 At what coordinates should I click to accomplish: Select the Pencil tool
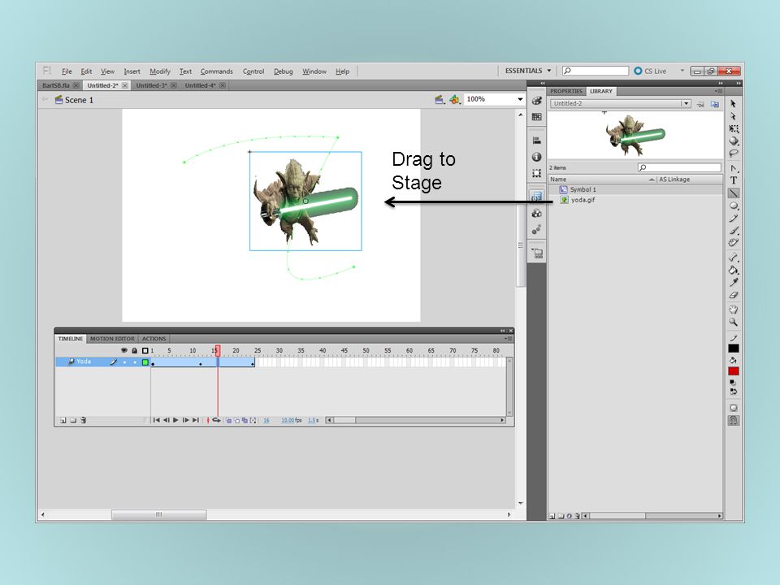(733, 218)
